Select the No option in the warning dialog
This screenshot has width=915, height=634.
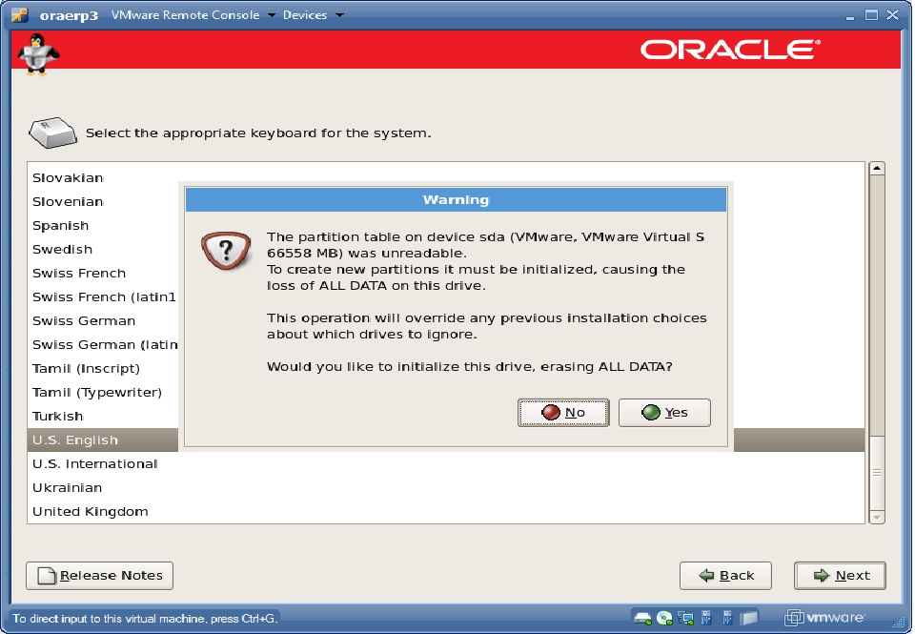click(563, 412)
